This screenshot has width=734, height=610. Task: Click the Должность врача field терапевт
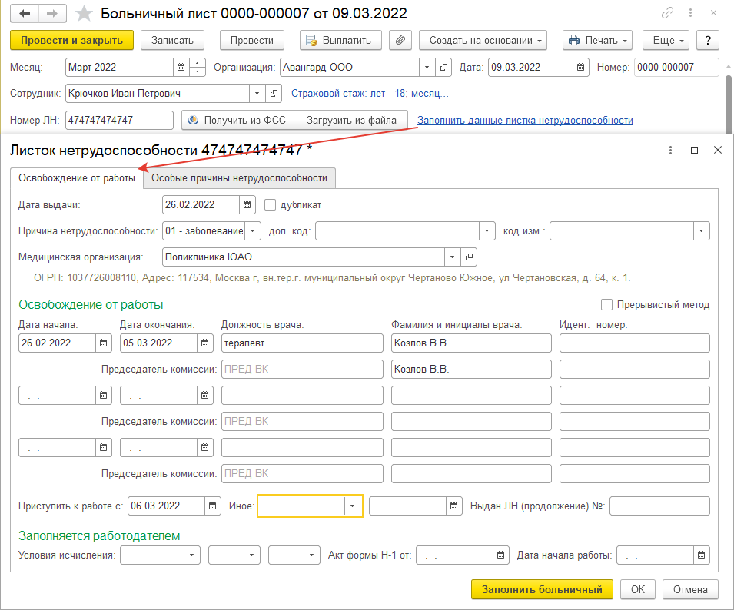(x=302, y=343)
